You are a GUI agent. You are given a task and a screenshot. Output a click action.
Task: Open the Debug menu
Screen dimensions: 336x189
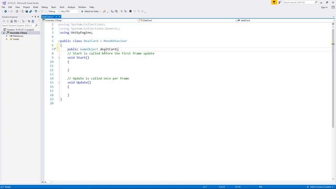click(44, 7)
